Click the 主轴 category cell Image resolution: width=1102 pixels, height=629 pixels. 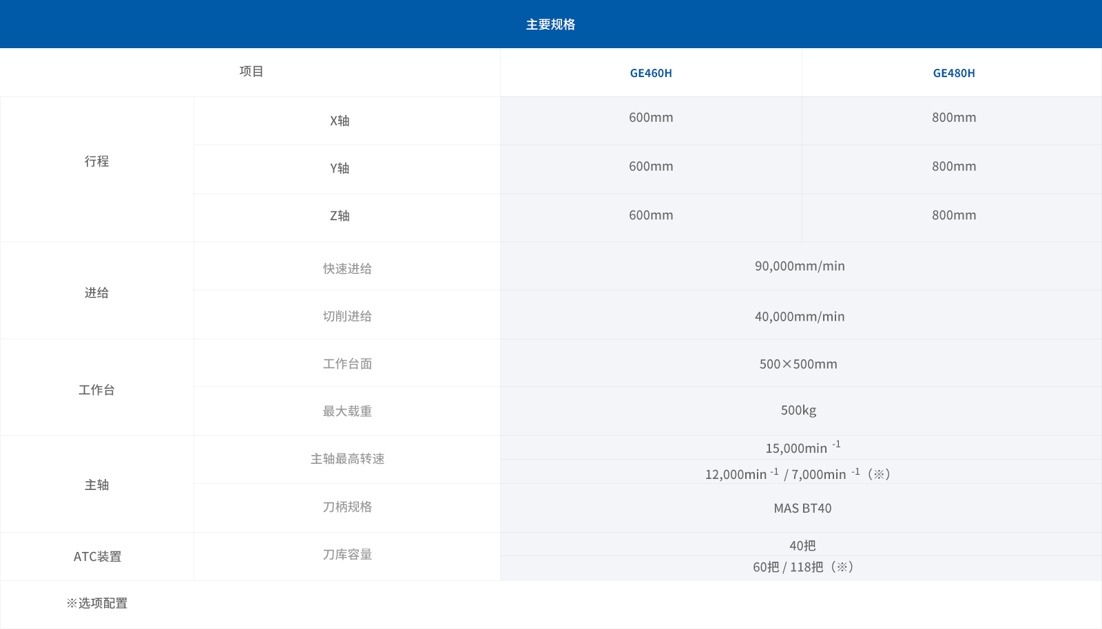96,484
